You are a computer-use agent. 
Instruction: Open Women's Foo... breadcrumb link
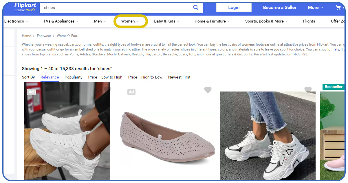click(x=68, y=36)
